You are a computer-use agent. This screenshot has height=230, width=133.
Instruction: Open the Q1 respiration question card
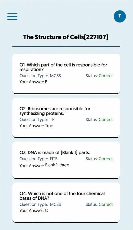(66, 74)
